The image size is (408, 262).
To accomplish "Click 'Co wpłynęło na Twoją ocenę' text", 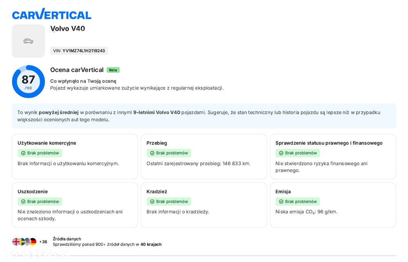I will click(83, 81).
